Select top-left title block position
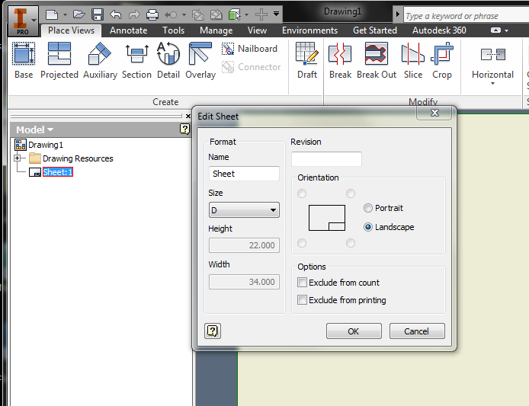Screen dimensions: 529x406 tap(302, 193)
